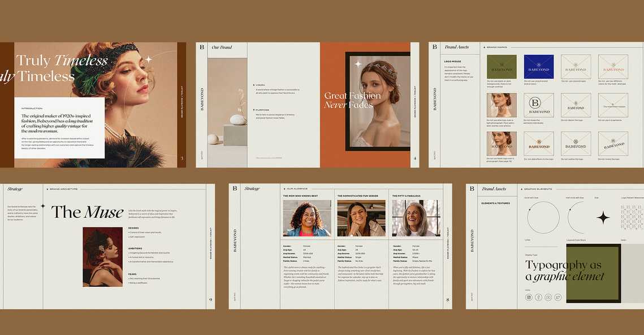Click the Typography as a graphic elemet text
The image size is (644, 335).
564,270
